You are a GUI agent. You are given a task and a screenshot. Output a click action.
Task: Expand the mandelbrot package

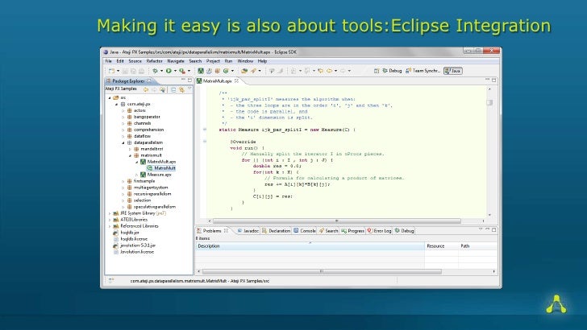tap(130, 149)
